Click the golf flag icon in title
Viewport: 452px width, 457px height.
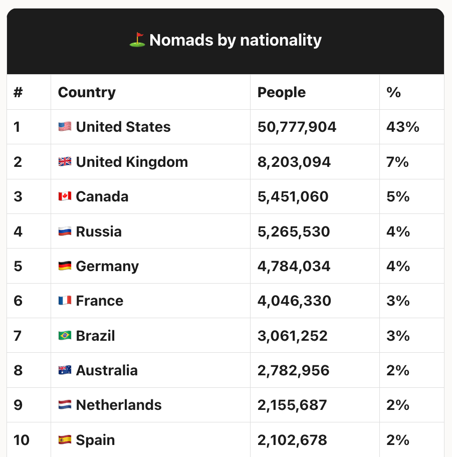coord(136,40)
